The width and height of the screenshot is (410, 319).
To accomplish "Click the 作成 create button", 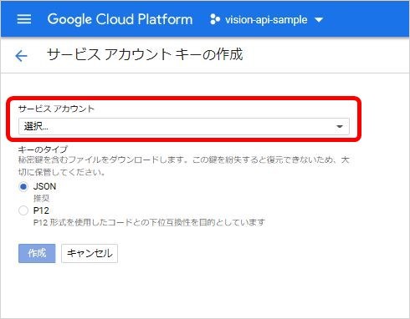I will pyautogui.click(x=37, y=253).
